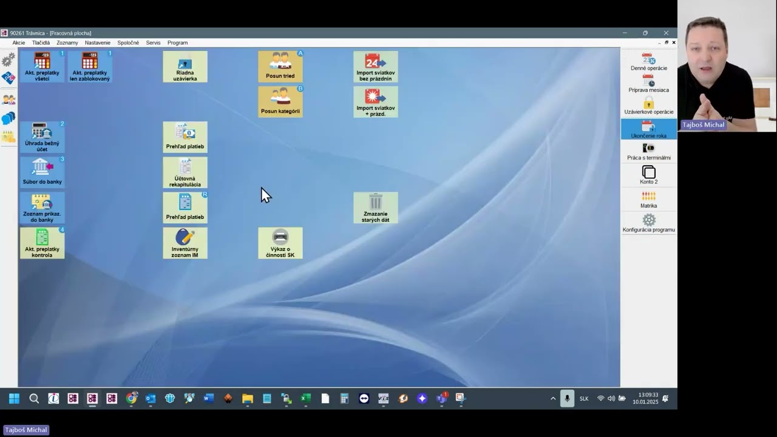Run 'Import sviatkov bez prázdnin' tile
The height and width of the screenshot is (437, 777).
[x=376, y=67]
